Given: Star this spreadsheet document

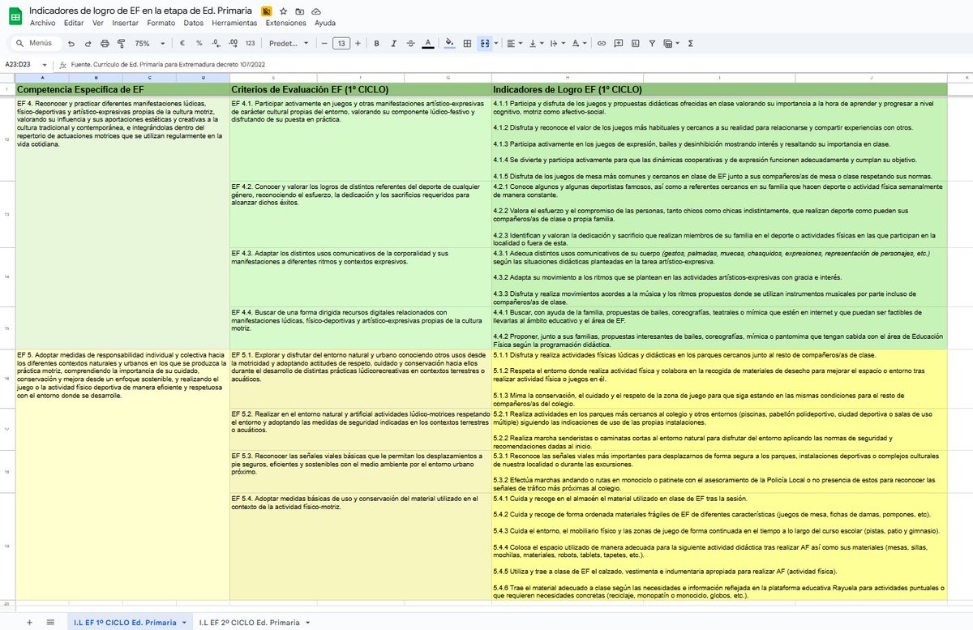Looking at the screenshot, I should coord(283,11).
